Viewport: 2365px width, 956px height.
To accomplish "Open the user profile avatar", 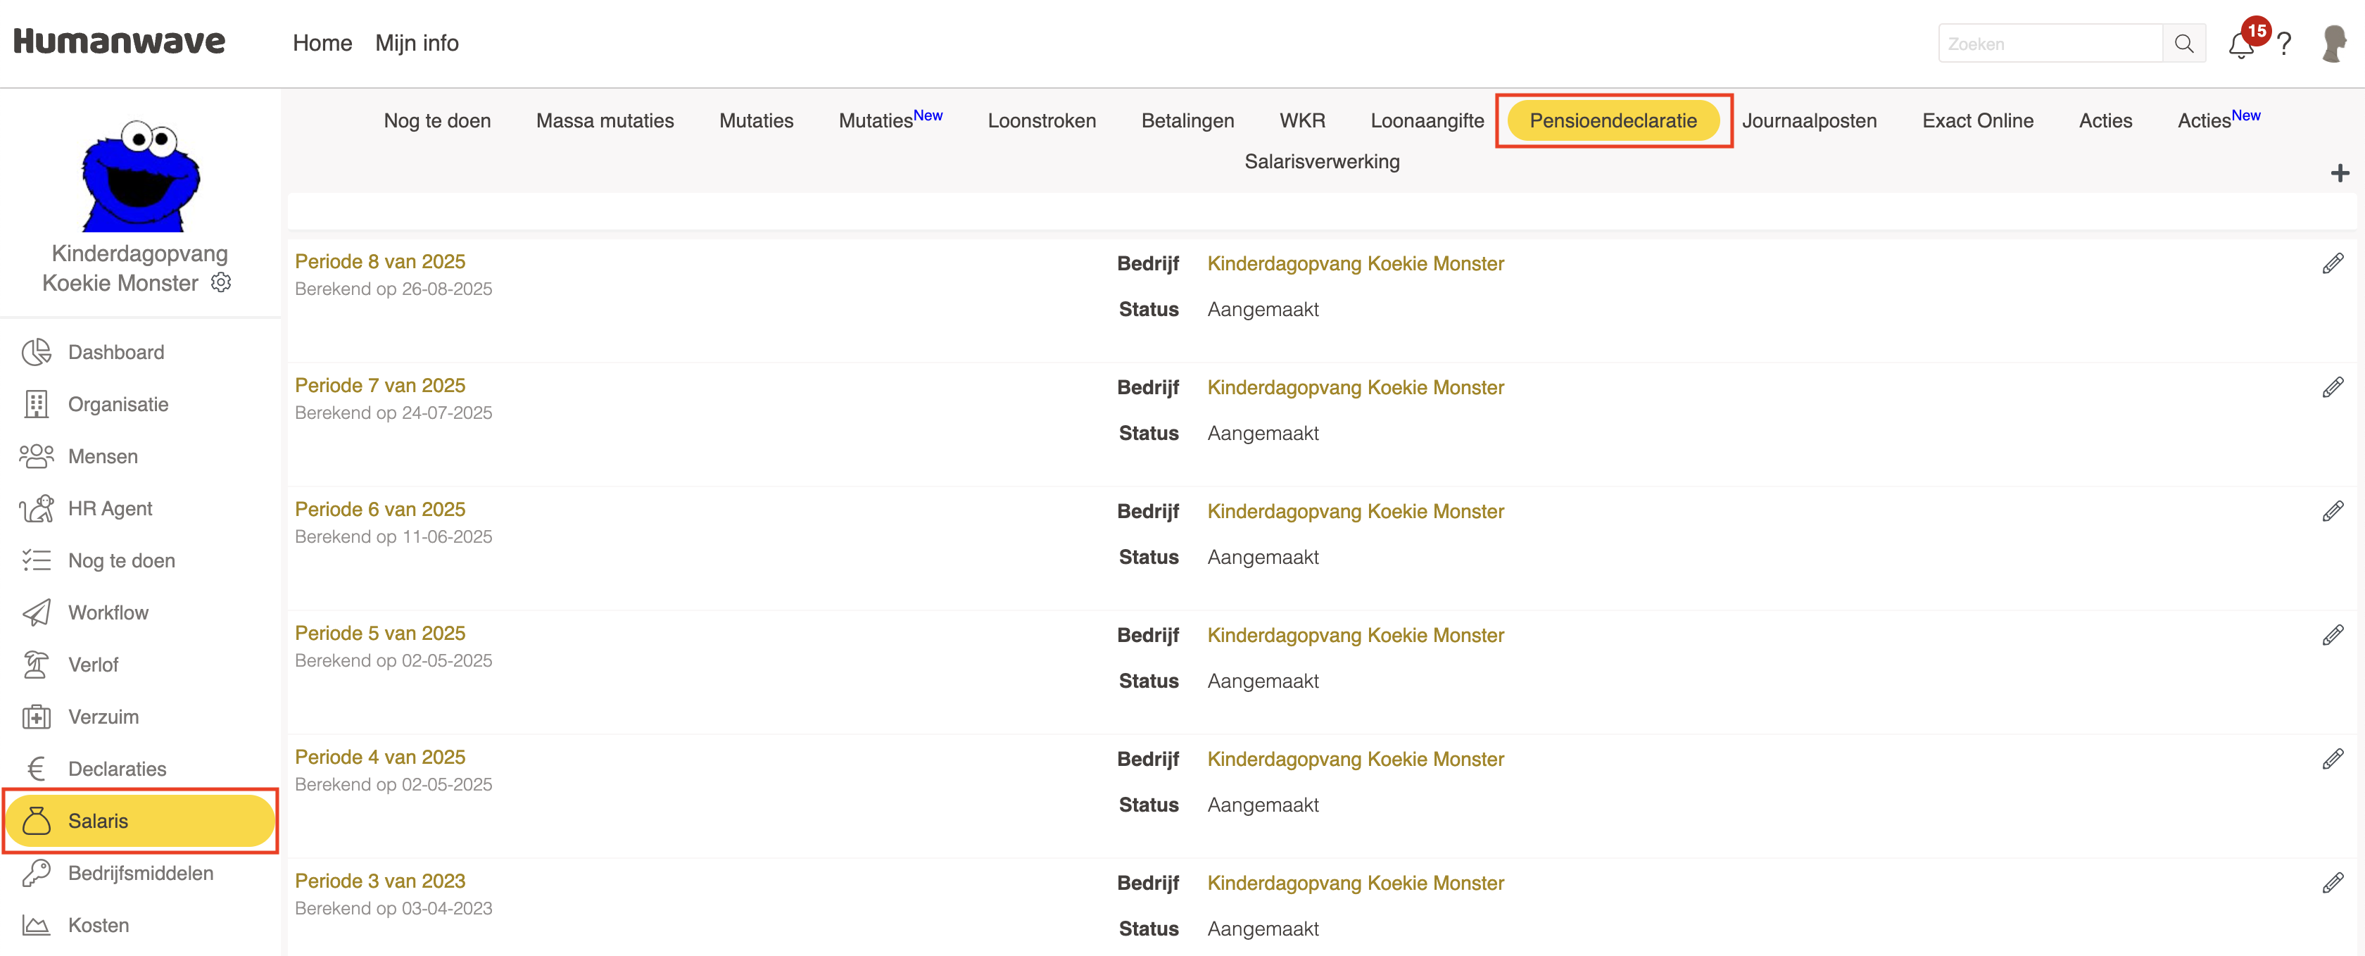I will click(x=2333, y=43).
